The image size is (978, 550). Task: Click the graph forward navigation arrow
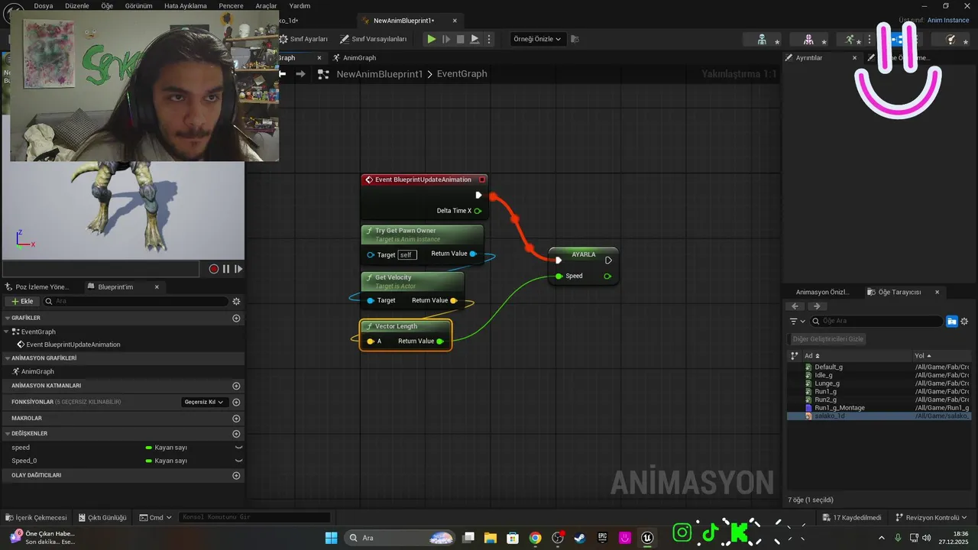pyautogui.click(x=300, y=74)
